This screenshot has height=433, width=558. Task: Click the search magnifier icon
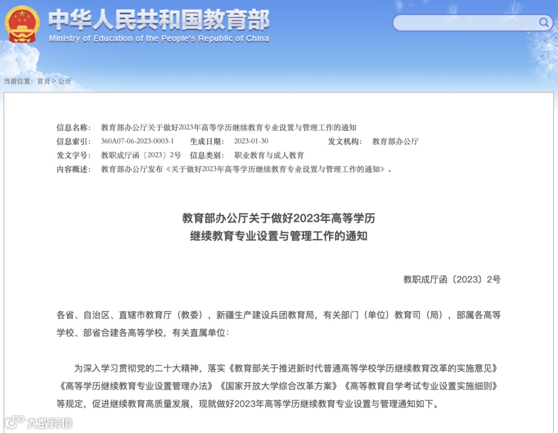[x=544, y=23]
